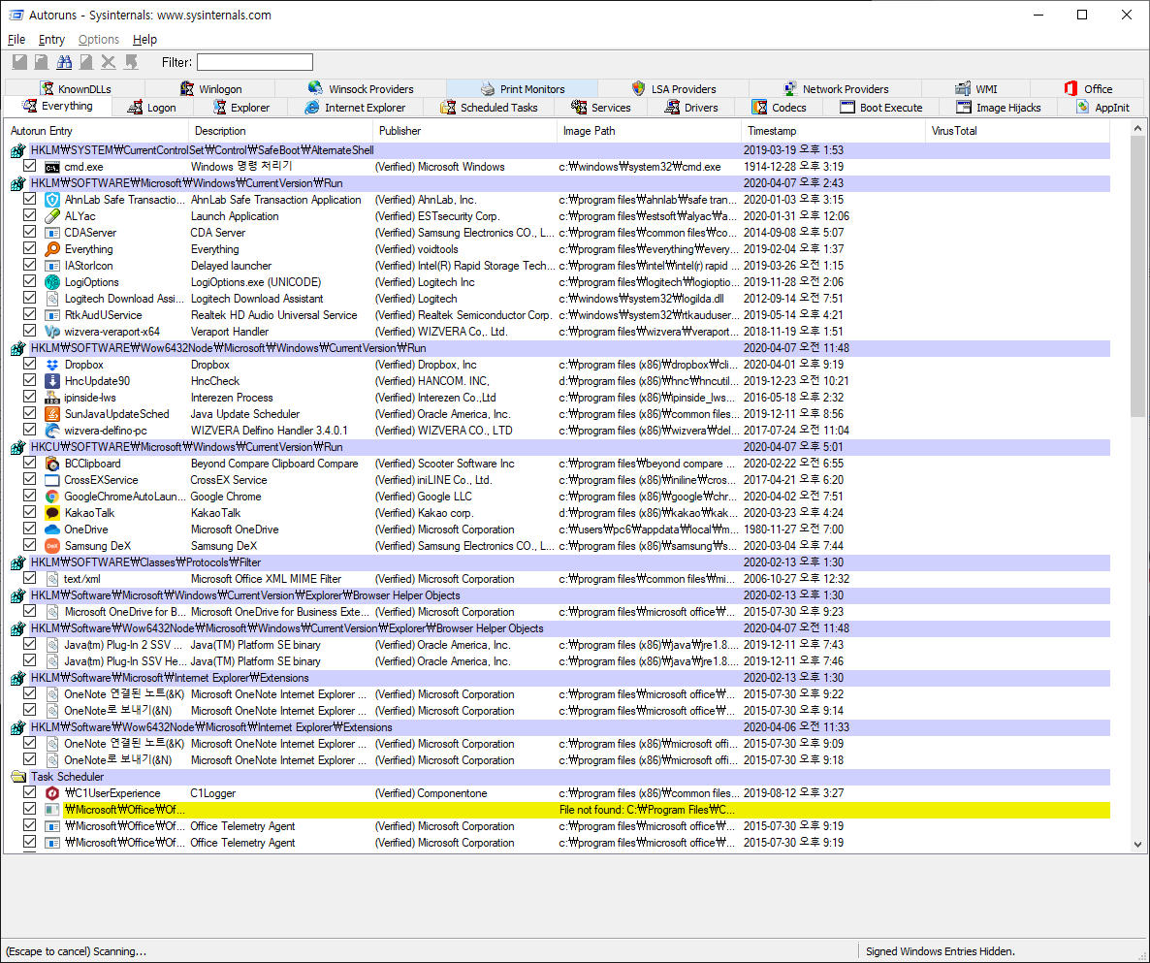Click the cmd.exe entry icon
The height and width of the screenshot is (963, 1150).
[52, 167]
